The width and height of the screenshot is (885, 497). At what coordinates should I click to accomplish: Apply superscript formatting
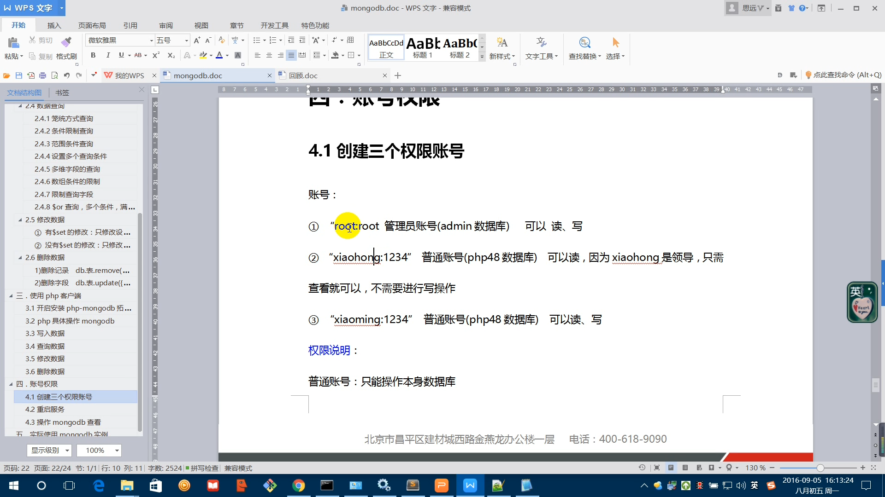pos(156,55)
